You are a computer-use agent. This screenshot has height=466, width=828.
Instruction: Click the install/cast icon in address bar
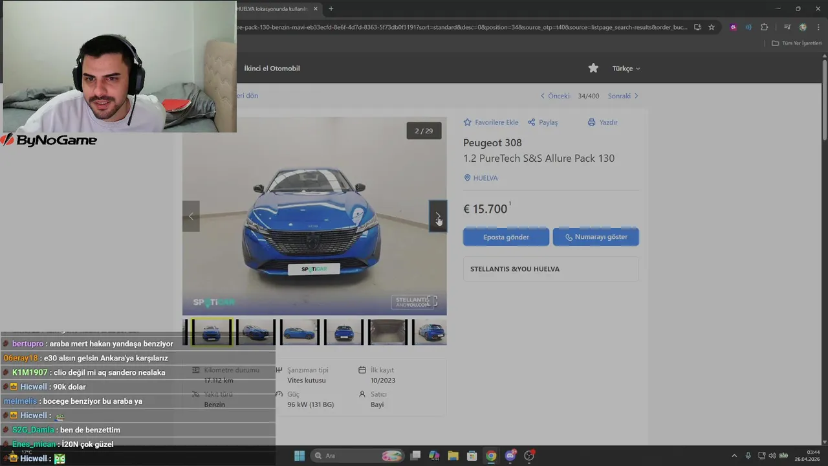click(x=697, y=27)
